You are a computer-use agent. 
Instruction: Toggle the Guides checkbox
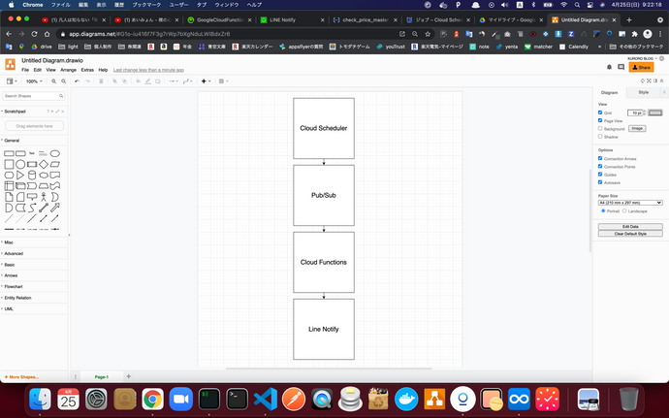pos(600,175)
